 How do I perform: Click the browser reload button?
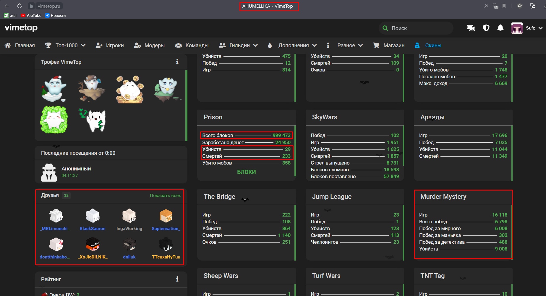[x=20, y=6]
